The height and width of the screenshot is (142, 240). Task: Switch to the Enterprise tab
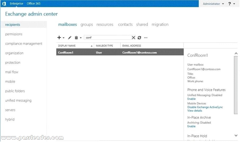[x=16, y=3]
